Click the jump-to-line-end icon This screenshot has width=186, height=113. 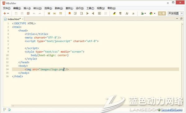tap(93, 13)
